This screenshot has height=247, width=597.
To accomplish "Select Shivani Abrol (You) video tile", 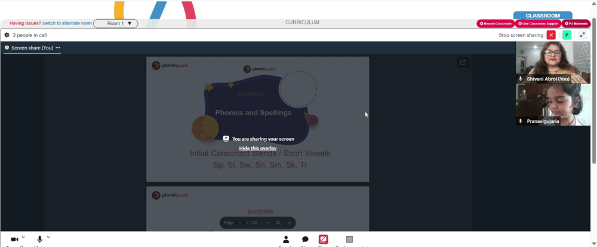I will [x=553, y=63].
